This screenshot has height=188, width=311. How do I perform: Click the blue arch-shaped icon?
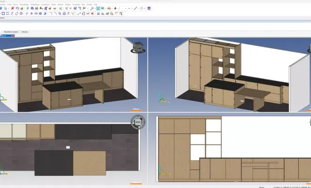(64, 14)
